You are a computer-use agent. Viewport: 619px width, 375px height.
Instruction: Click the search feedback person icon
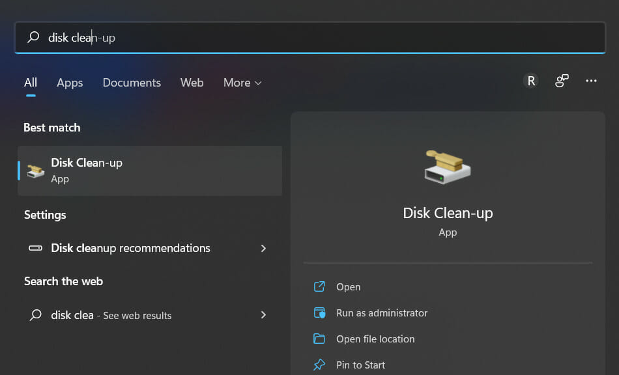tap(562, 80)
